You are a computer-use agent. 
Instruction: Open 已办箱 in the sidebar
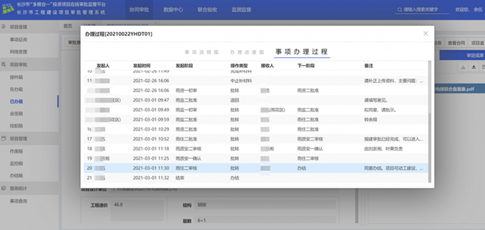click(x=16, y=102)
